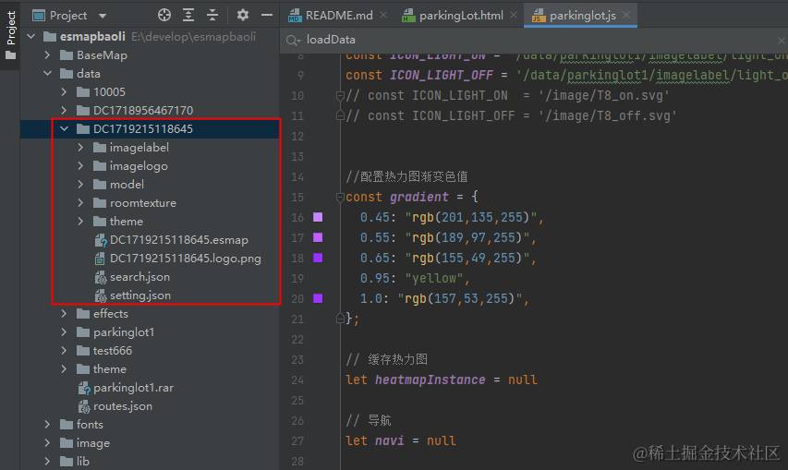
Task: Open the Project view dropdown
Action: (x=103, y=16)
